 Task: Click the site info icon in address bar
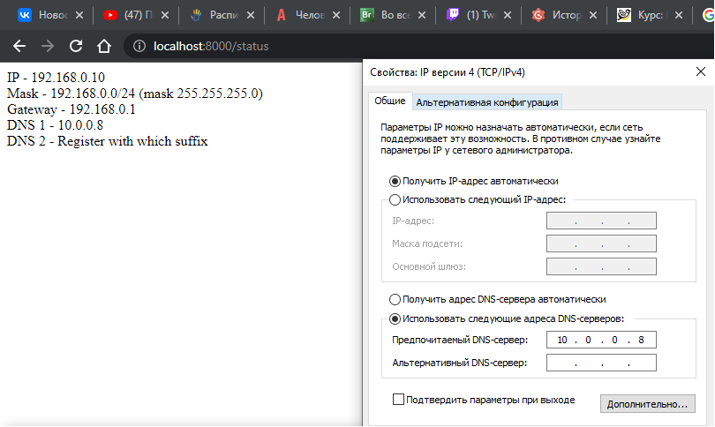coord(139,46)
